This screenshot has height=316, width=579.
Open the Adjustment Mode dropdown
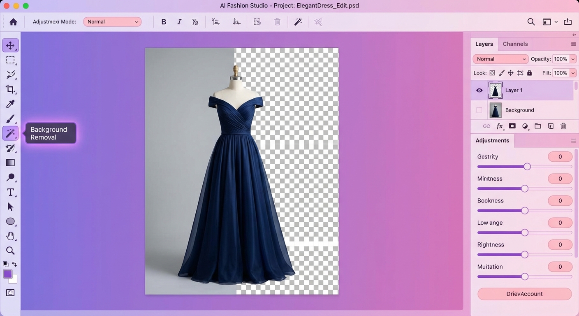pyautogui.click(x=112, y=22)
